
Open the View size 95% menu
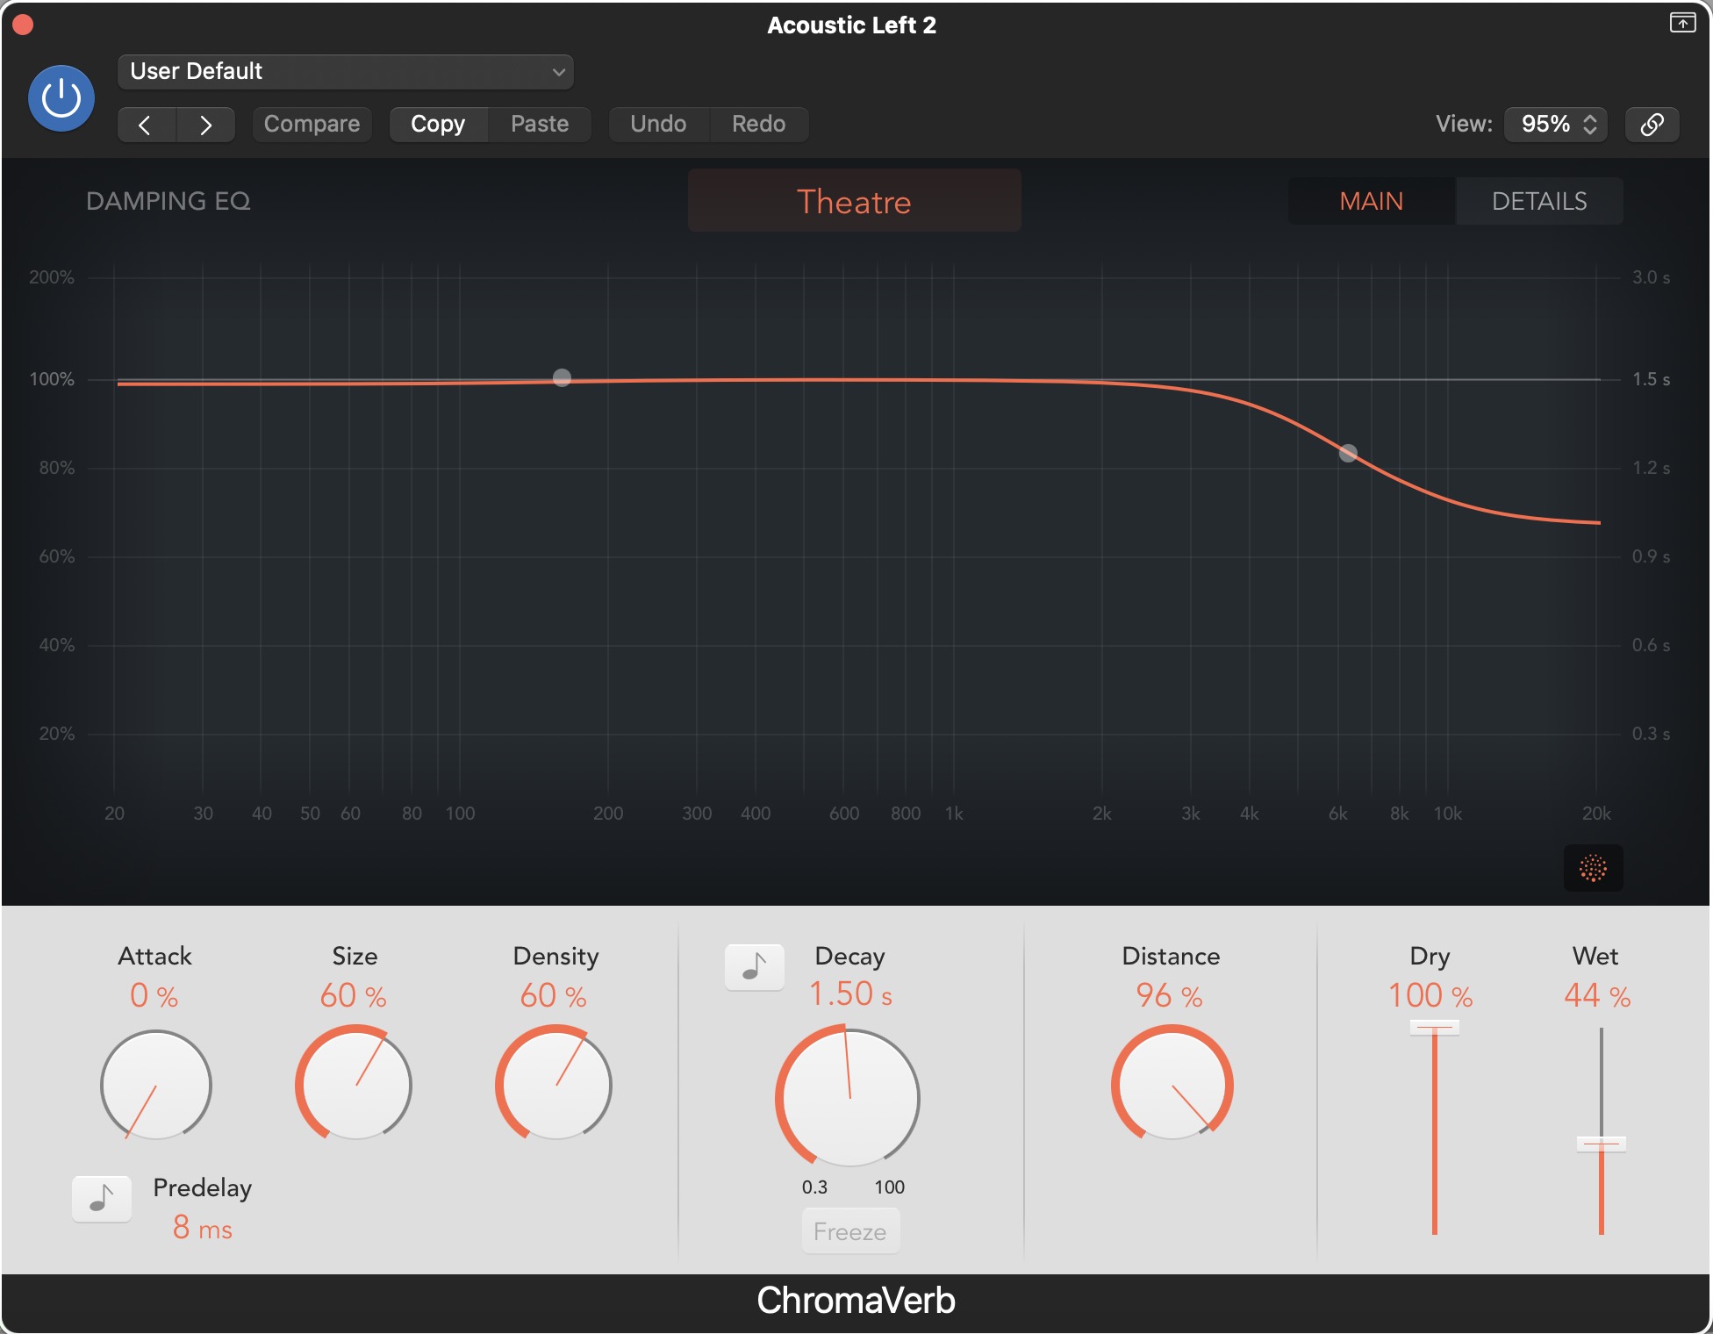[x=1556, y=125]
